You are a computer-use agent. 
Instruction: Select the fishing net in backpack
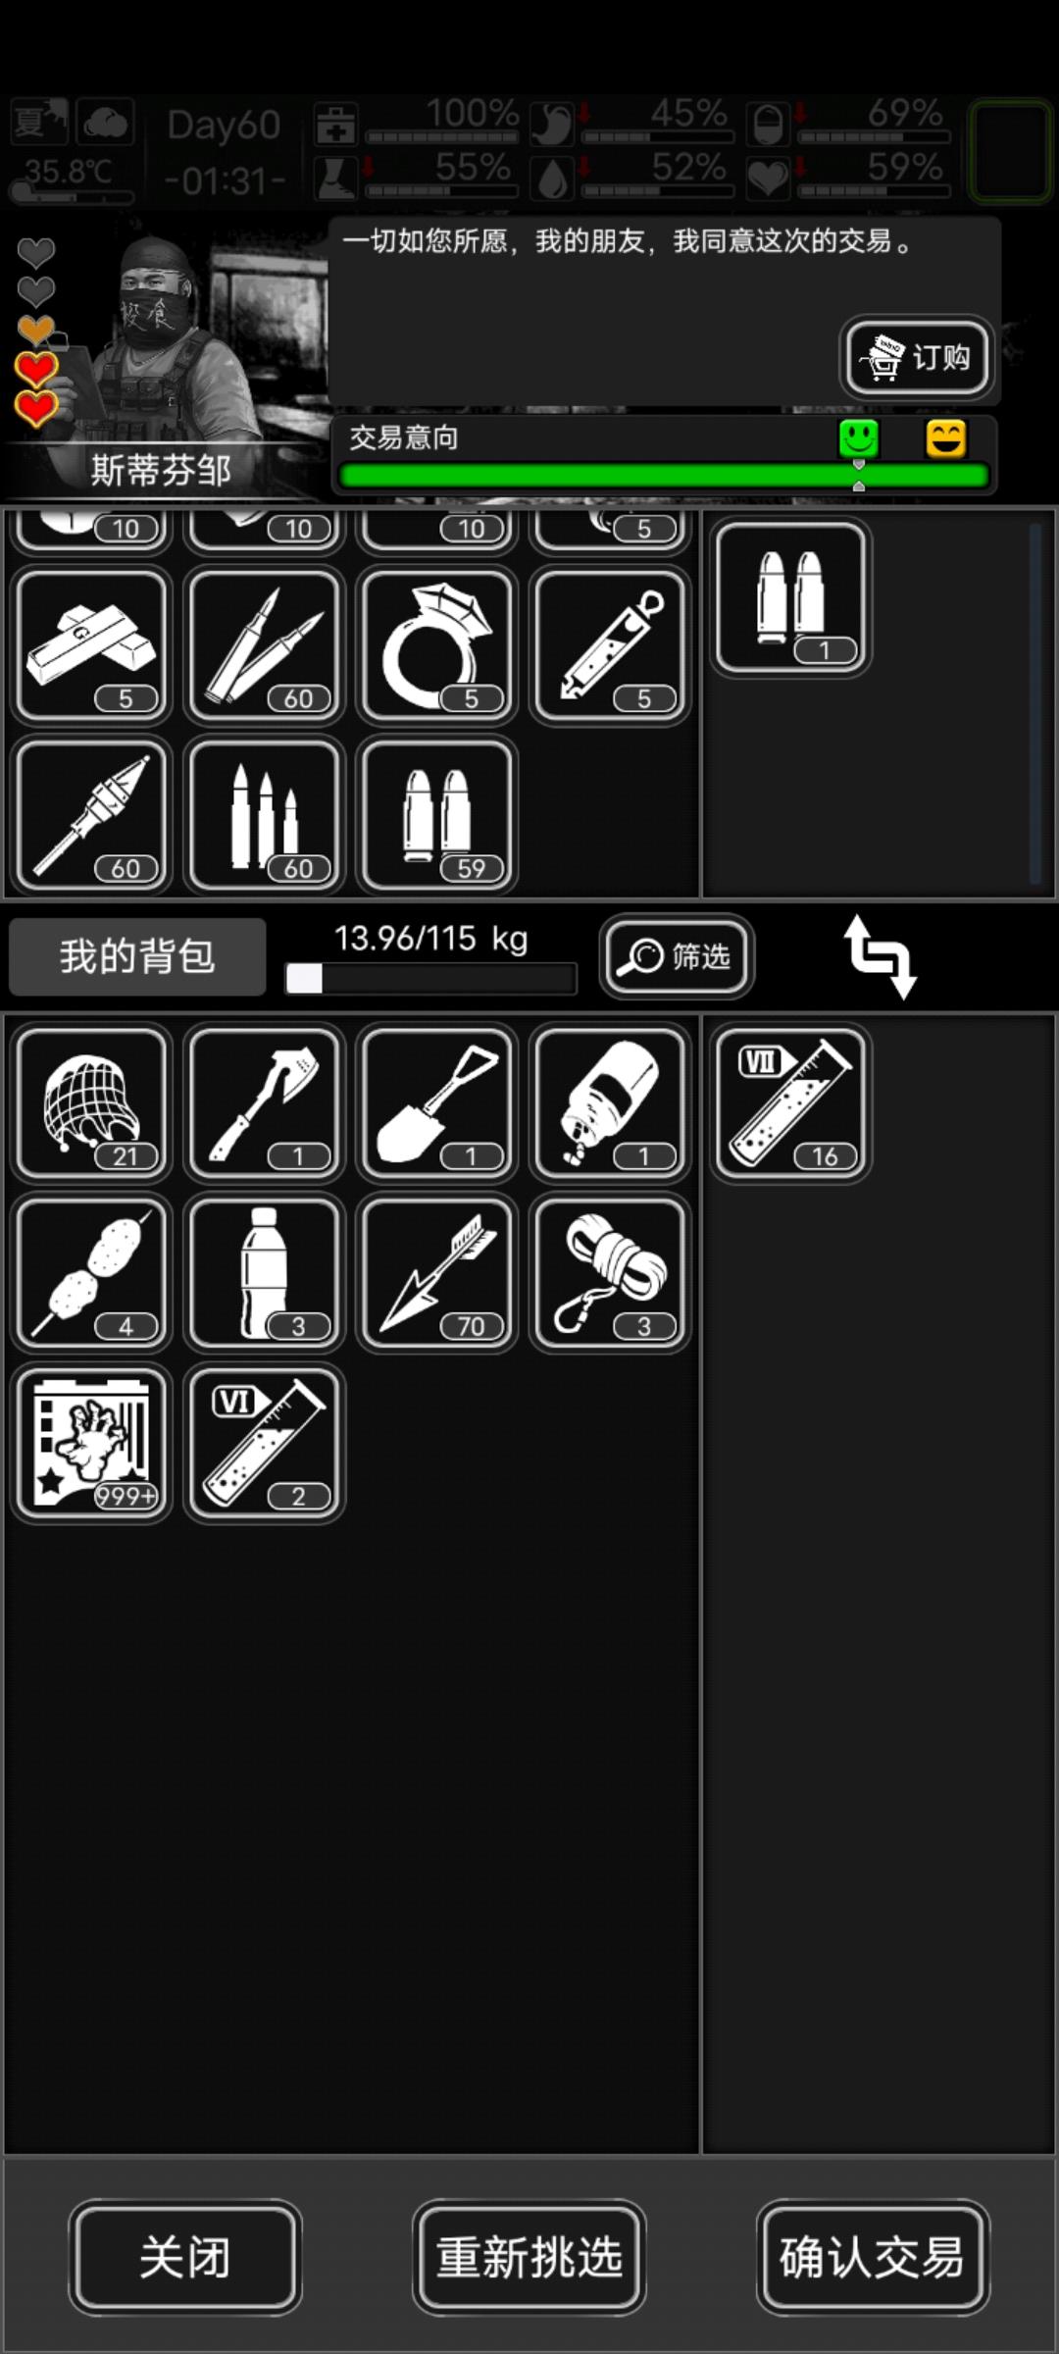[x=92, y=1103]
